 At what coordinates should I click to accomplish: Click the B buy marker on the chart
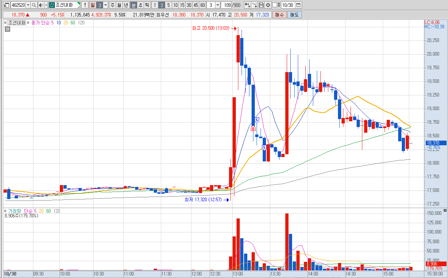click(x=253, y=129)
